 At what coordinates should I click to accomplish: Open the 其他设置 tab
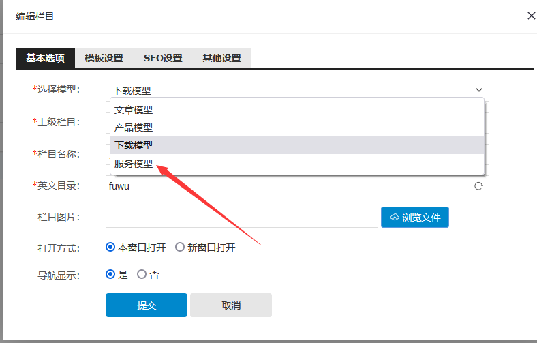click(222, 58)
